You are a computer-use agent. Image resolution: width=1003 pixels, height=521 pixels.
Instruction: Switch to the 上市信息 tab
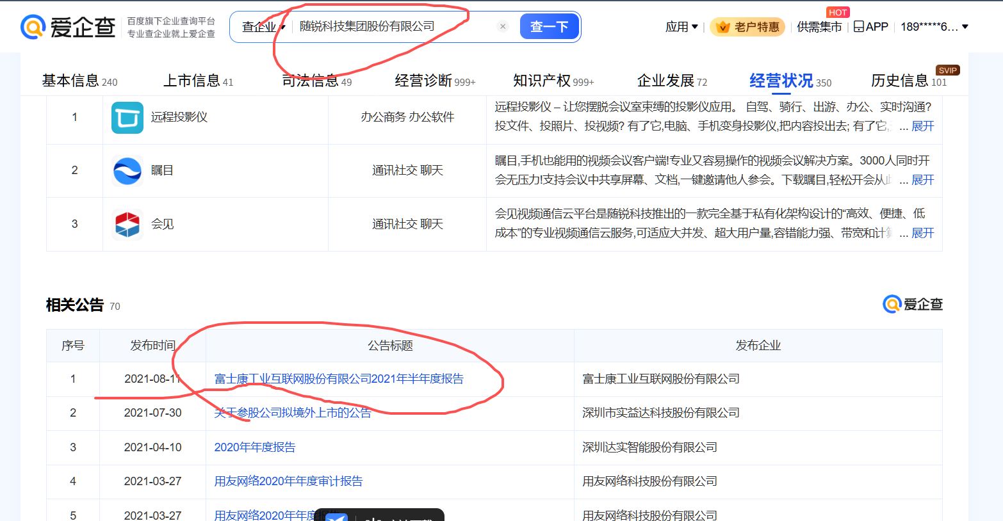pyautogui.click(x=198, y=81)
